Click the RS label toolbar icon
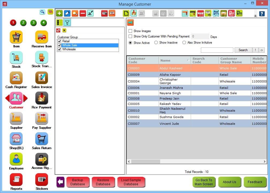 (x=208, y=13)
